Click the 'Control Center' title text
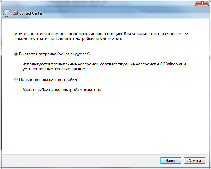 pyautogui.click(x=31, y=13)
